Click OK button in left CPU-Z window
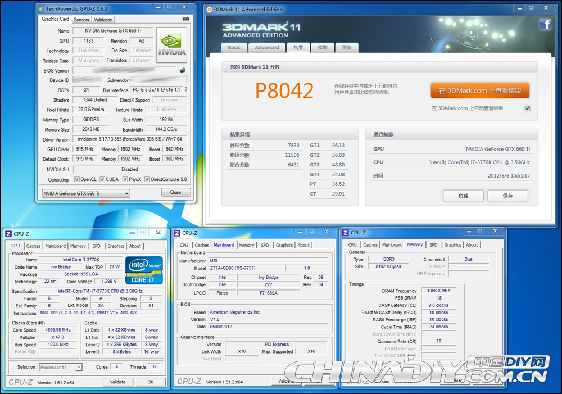 pyautogui.click(x=151, y=382)
